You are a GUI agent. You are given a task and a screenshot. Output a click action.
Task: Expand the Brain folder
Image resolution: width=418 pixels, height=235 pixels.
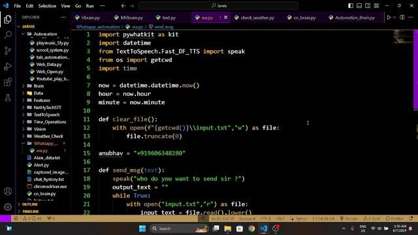[x=24, y=86]
